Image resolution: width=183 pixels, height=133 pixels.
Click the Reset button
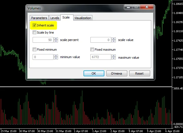[140, 73]
